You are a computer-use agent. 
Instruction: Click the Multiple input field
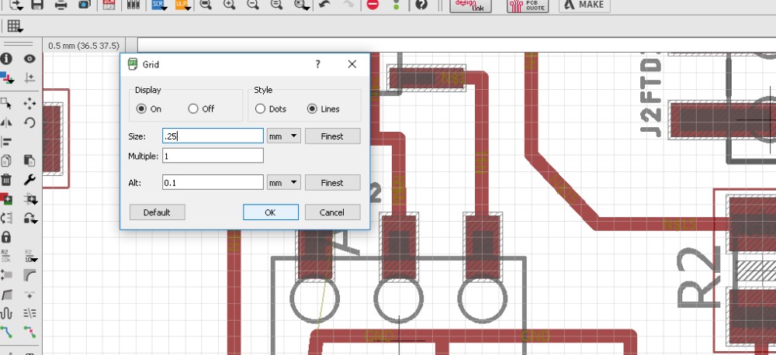[x=213, y=156]
